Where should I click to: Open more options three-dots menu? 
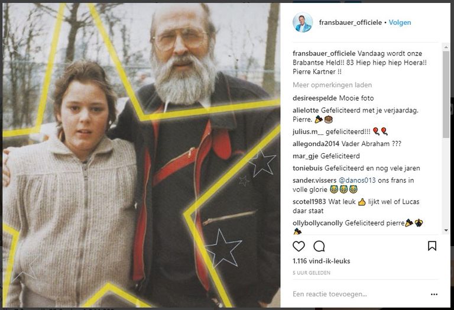[434, 295]
